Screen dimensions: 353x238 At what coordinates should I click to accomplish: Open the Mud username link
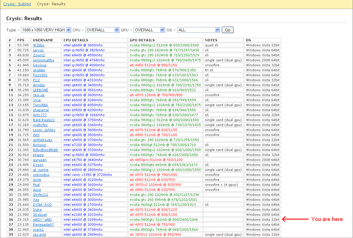(36, 185)
